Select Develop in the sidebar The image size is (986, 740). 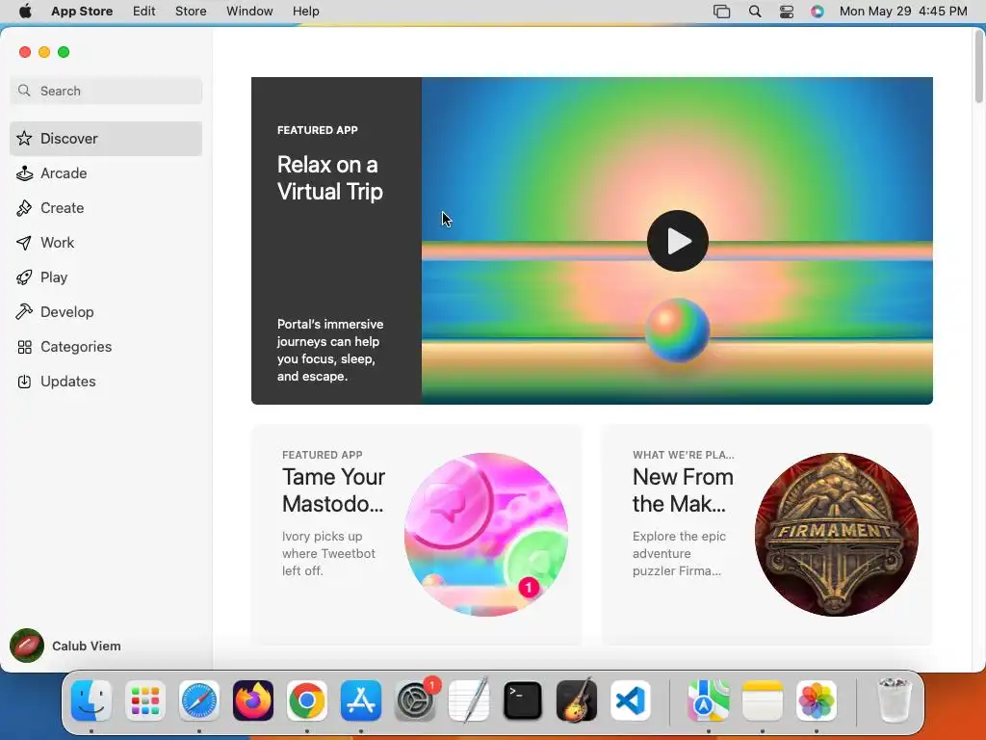[x=106, y=312]
